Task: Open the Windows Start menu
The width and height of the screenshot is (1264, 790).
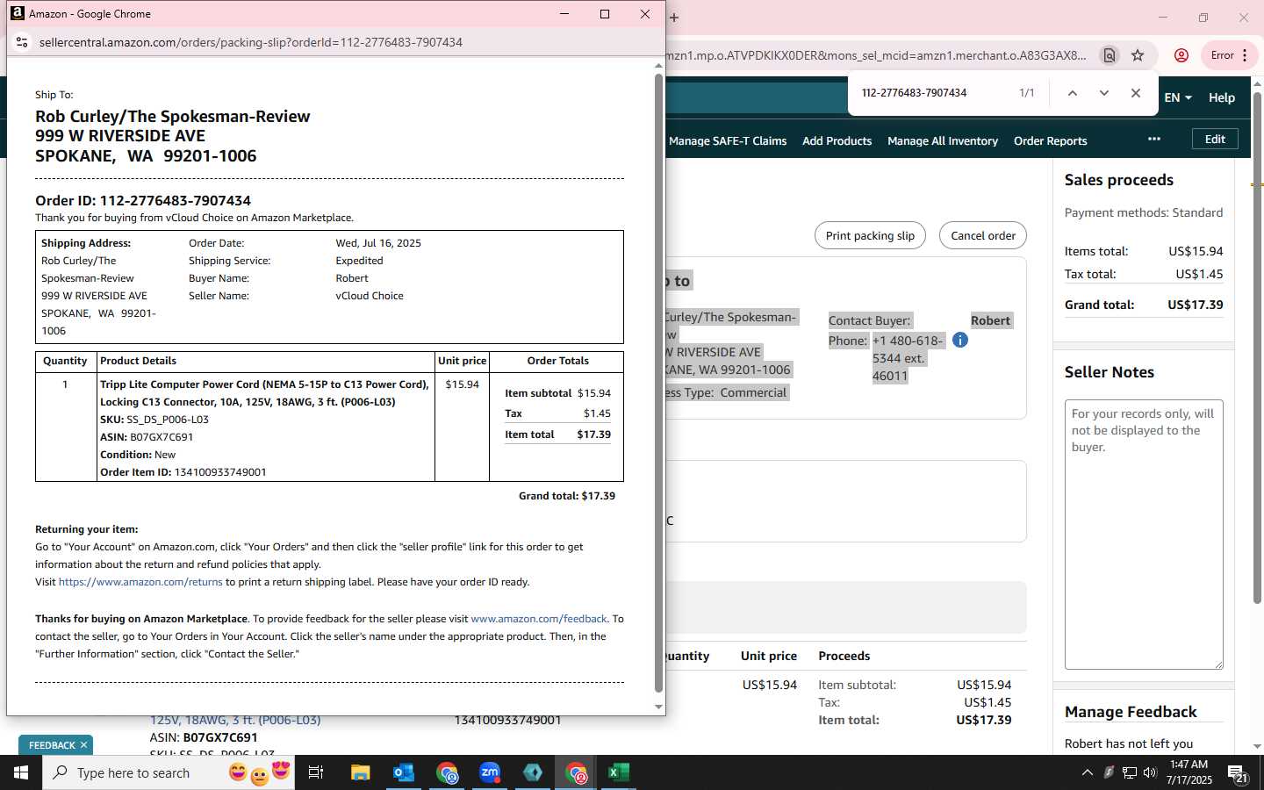Action: point(21,772)
